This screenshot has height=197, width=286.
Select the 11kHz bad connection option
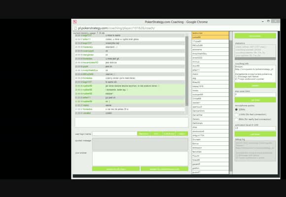(x=236, y=114)
